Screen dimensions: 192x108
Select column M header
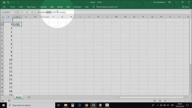(x=116, y=17)
